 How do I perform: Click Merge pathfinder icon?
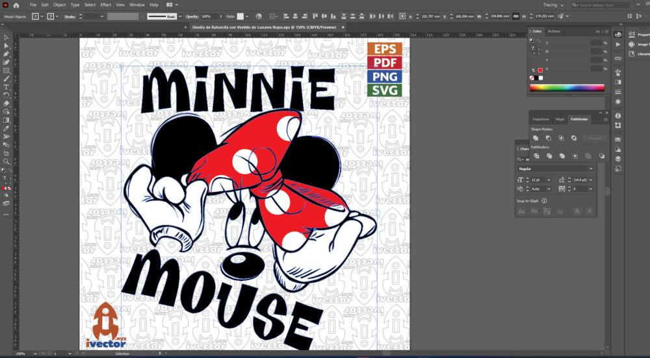pyautogui.click(x=562, y=156)
